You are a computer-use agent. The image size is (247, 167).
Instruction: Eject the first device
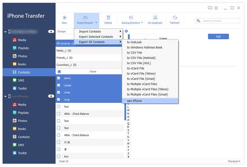tap(51, 32)
